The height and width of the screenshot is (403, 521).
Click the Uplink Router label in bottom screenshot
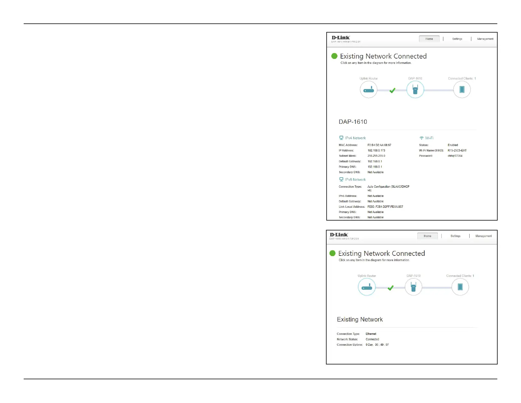(x=367, y=276)
